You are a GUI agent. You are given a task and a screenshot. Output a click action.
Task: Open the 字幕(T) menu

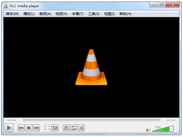[77, 14]
